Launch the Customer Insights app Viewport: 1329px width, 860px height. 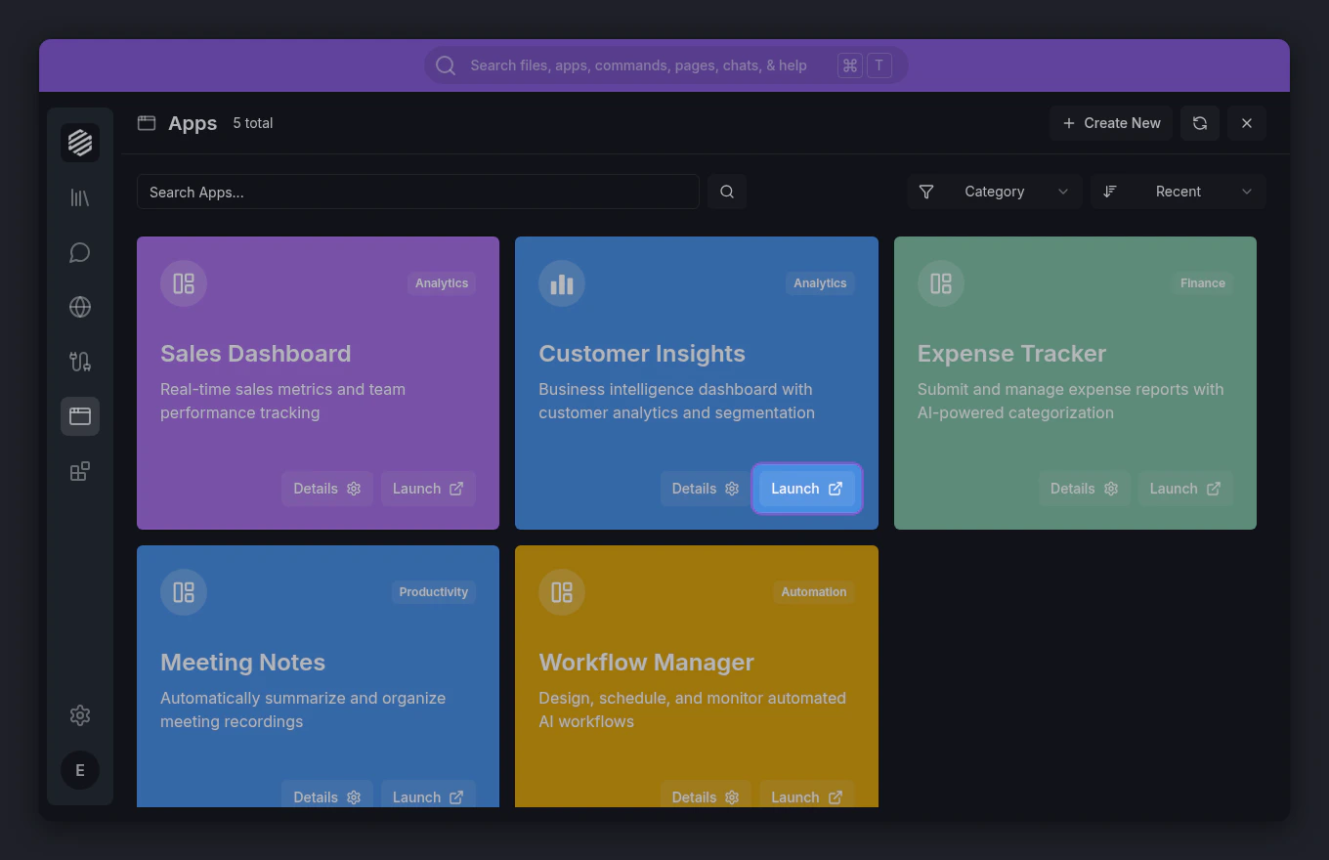807,489
